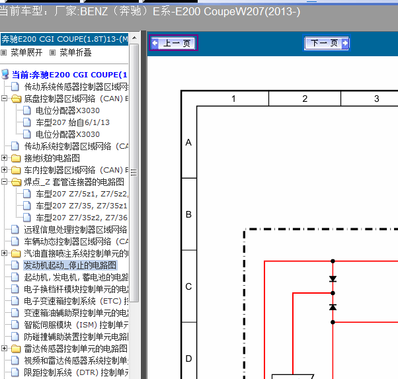Open 传动系统传感器控制器区域网络 diagram
Image resolution: width=398 pixels, height=379 pixels.
click(76, 87)
